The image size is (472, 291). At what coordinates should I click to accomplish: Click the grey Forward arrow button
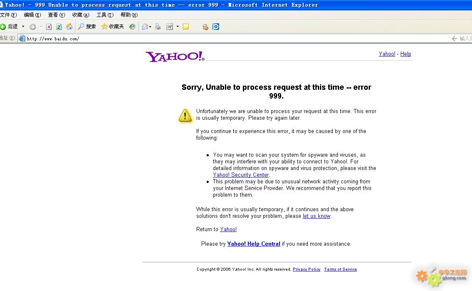click(x=33, y=27)
